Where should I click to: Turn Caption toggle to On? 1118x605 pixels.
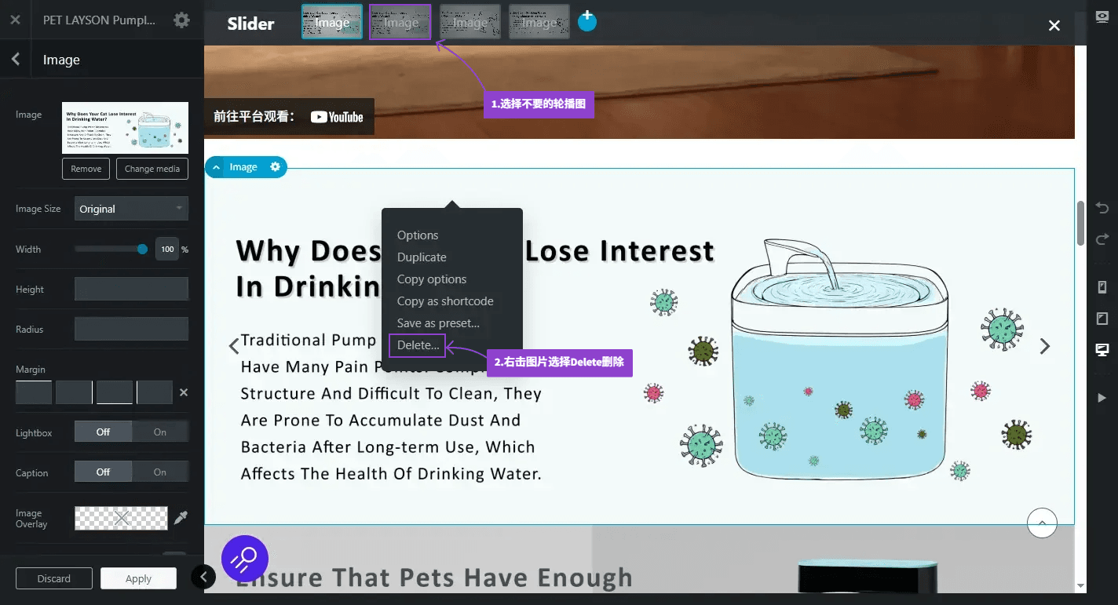click(x=160, y=472)
